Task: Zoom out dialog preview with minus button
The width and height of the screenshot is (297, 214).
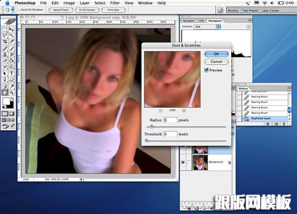Action: [x=160, y=110]
